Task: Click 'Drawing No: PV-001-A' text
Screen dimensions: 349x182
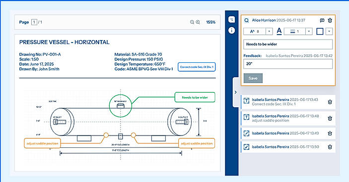Action: point(40,54)
